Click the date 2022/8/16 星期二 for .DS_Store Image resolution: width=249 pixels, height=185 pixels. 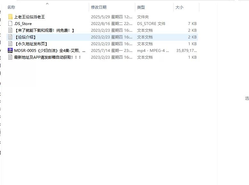tap(112, 24)
